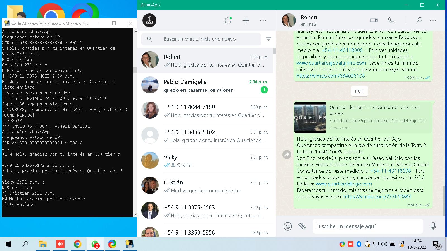Open chat with +54 9 11 3375-4883
Image resolution: width=447 pixels, height=251 pixels.
pos(205,211)
